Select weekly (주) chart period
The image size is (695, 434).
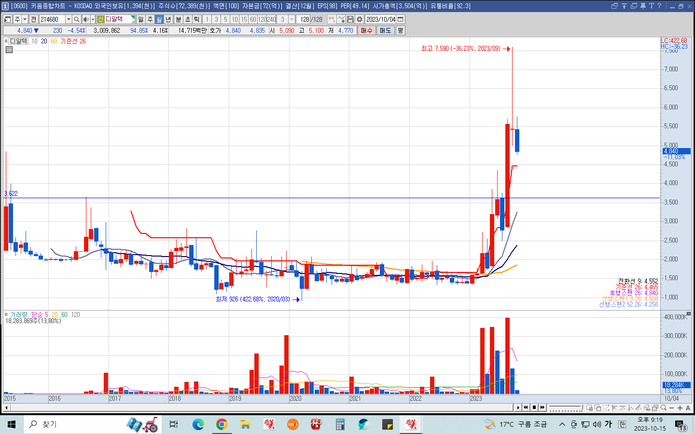pyautogui.click(x=150, y=19)
